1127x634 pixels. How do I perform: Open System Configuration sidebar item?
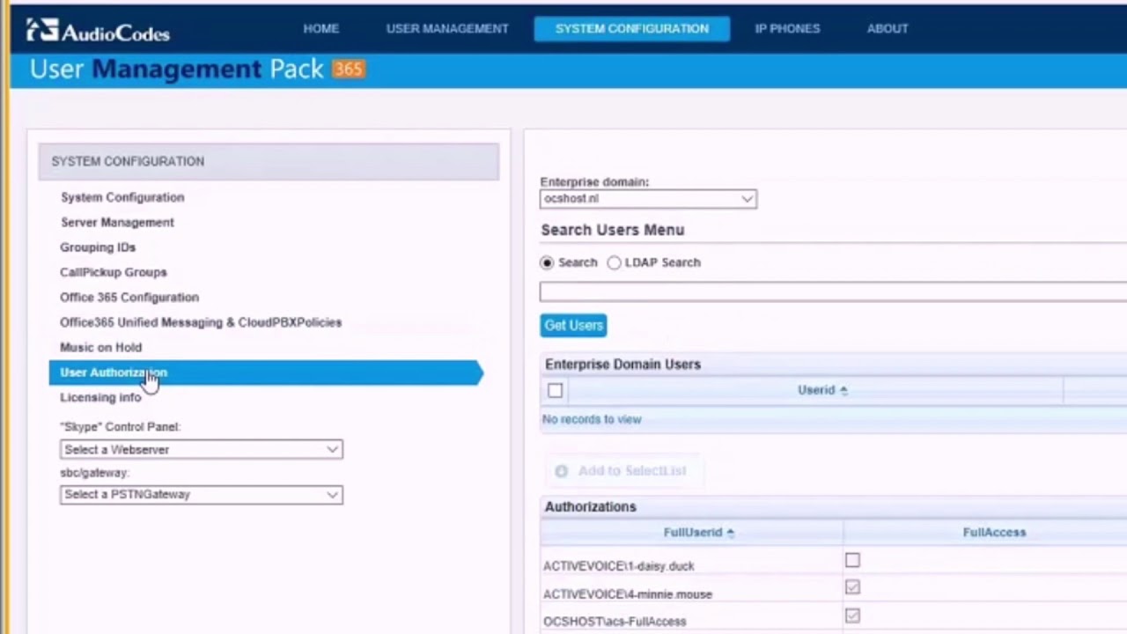[122, 197]
